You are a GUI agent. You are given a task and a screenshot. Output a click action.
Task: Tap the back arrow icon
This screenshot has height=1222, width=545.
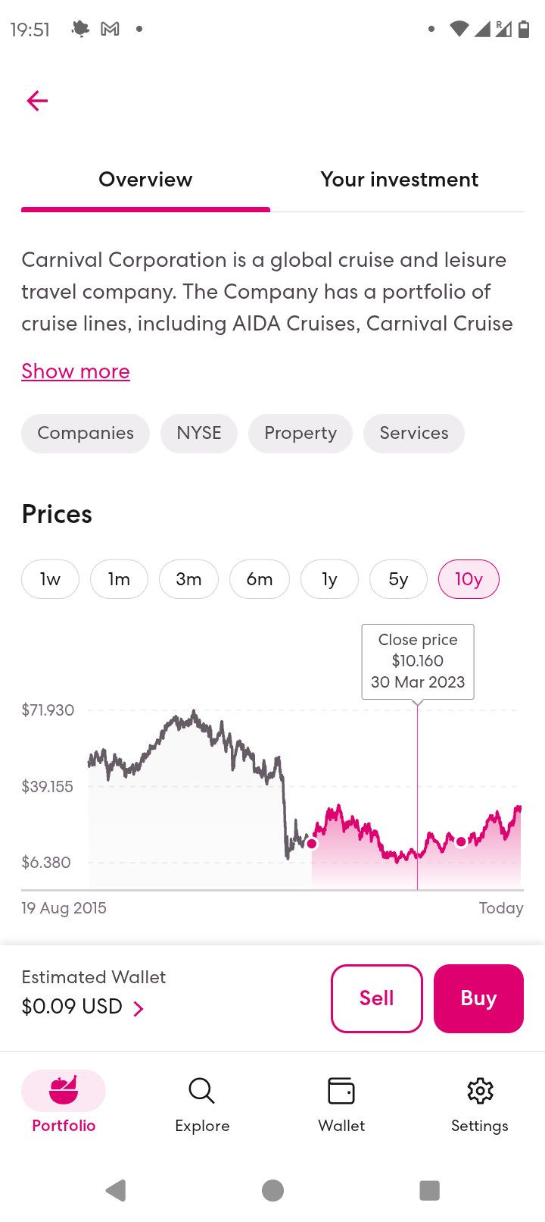click(37, 101)
